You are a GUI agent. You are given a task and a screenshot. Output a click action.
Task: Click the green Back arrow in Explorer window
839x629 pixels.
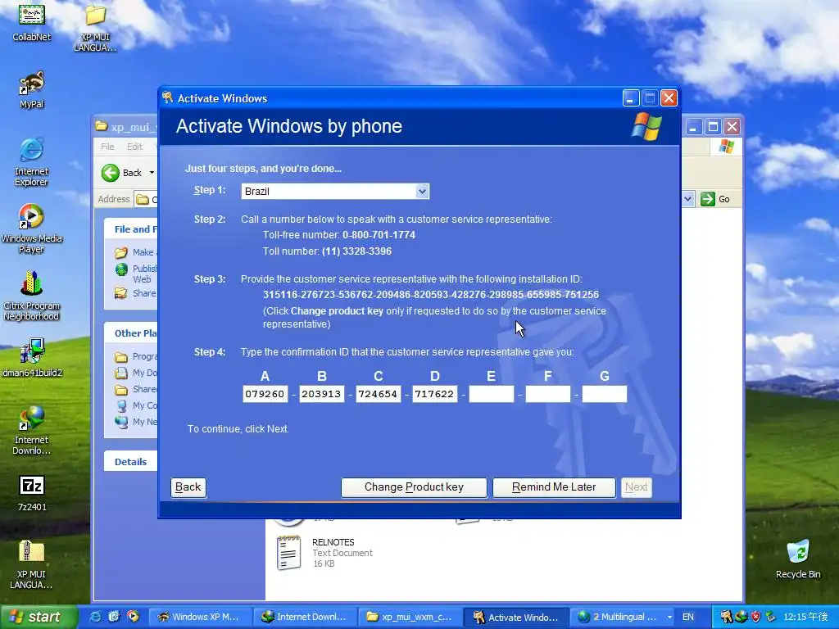(x=111, y=173)
